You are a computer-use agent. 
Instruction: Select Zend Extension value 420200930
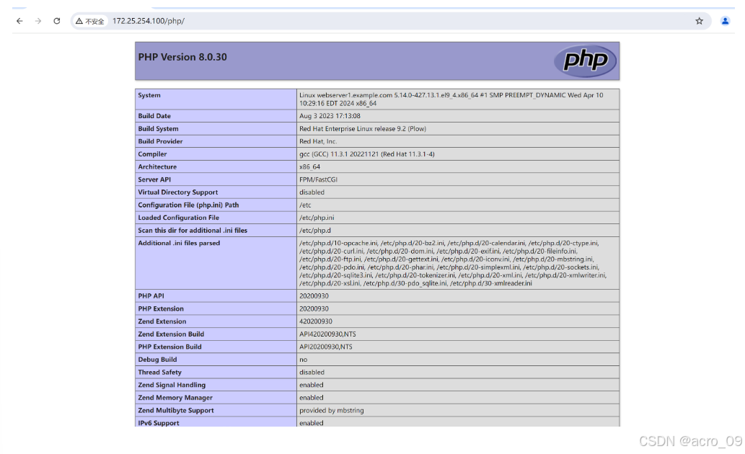pos(315,321)
